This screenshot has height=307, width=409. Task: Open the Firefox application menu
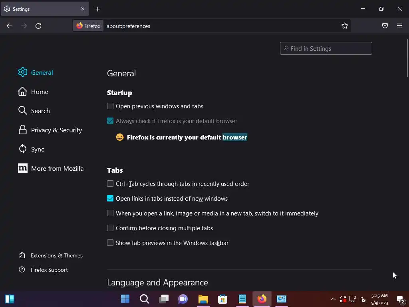click(x=399, y=26)
